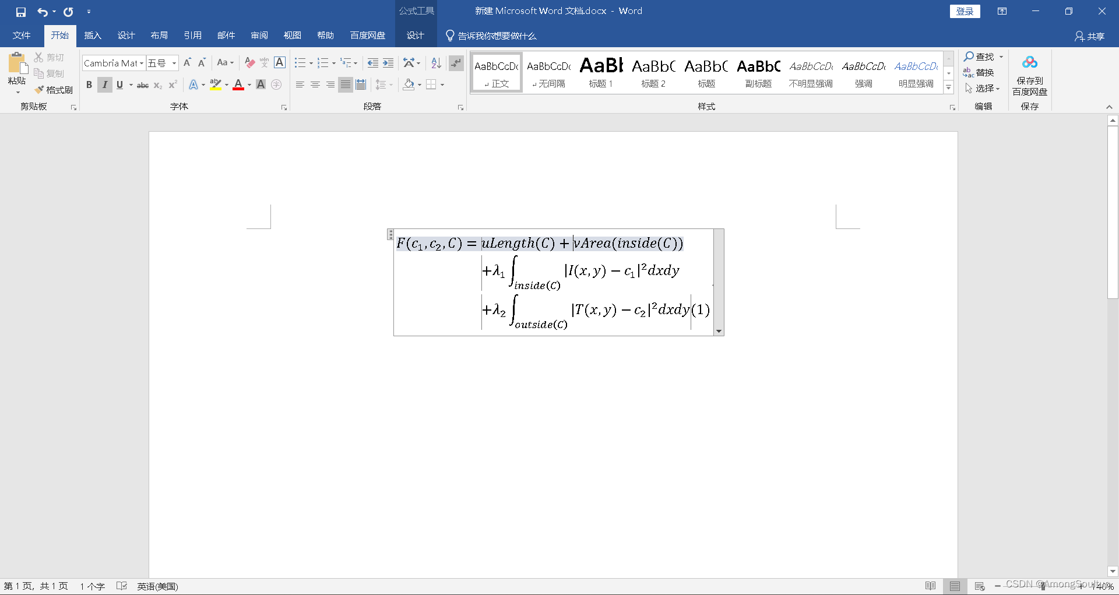Image resolution: width=1119 pixels, height=595 pixels.
Task: Insert enclosed character with circled 字 icon
Action: pyautogui.click(x=276, y=85)
